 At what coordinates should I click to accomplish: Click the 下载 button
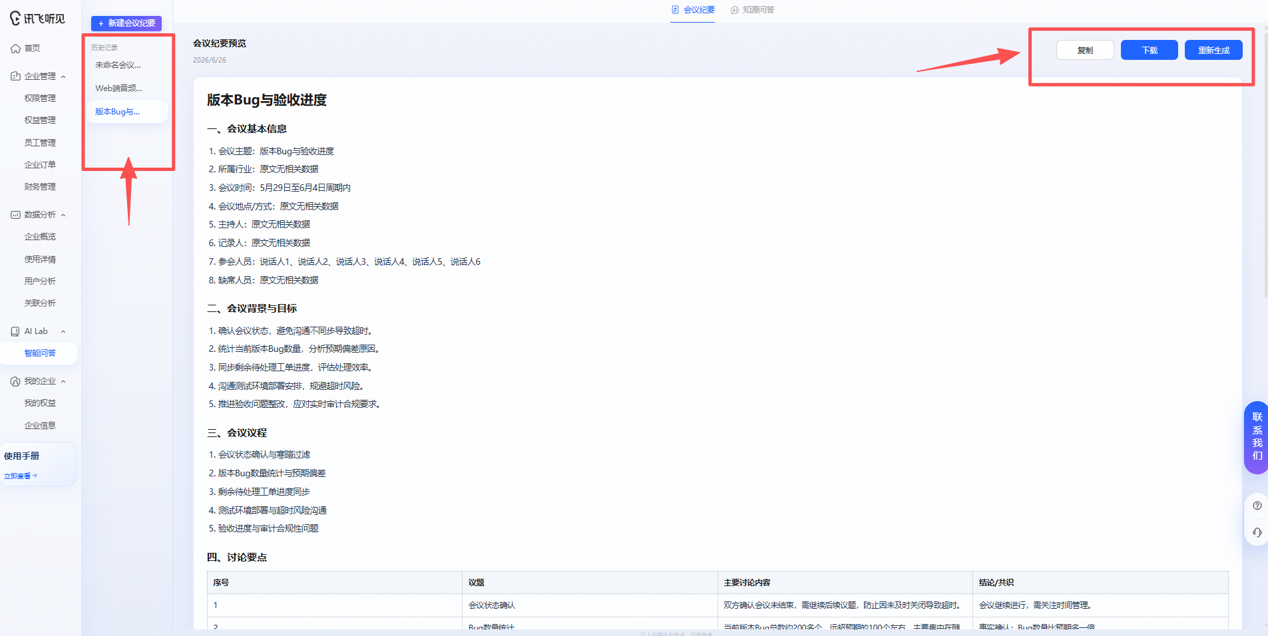(1150, 51)
